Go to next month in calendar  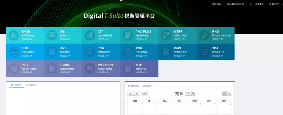tap(137, 94)
